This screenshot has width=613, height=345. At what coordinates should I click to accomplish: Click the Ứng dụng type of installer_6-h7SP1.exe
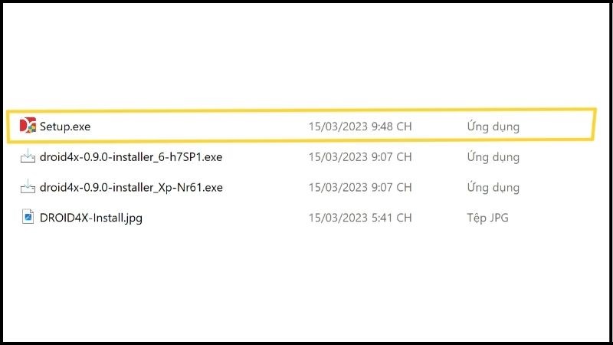493,157
